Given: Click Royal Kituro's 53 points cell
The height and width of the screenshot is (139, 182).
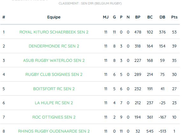Looking at the screenshot, I should click(x=174, y=32).
